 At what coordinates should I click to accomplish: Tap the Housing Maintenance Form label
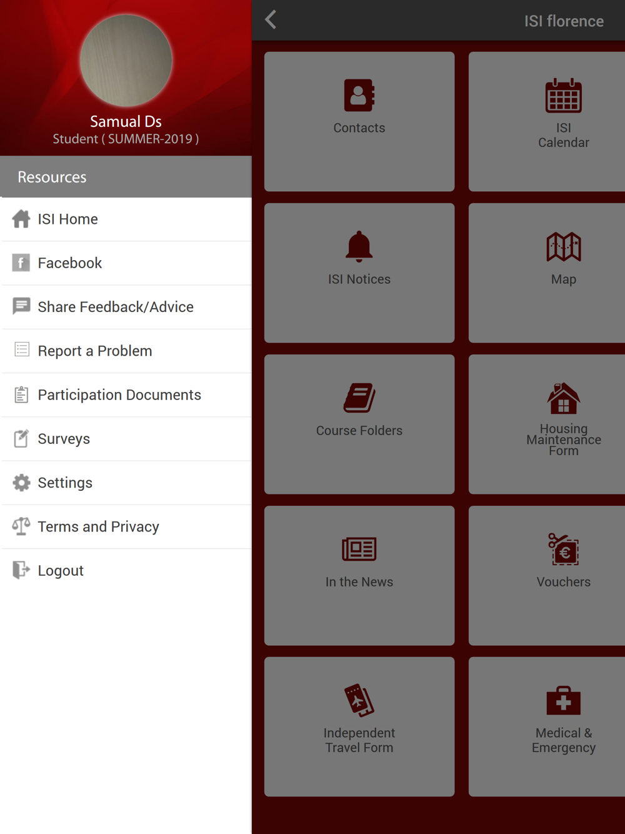pos(563,440)
